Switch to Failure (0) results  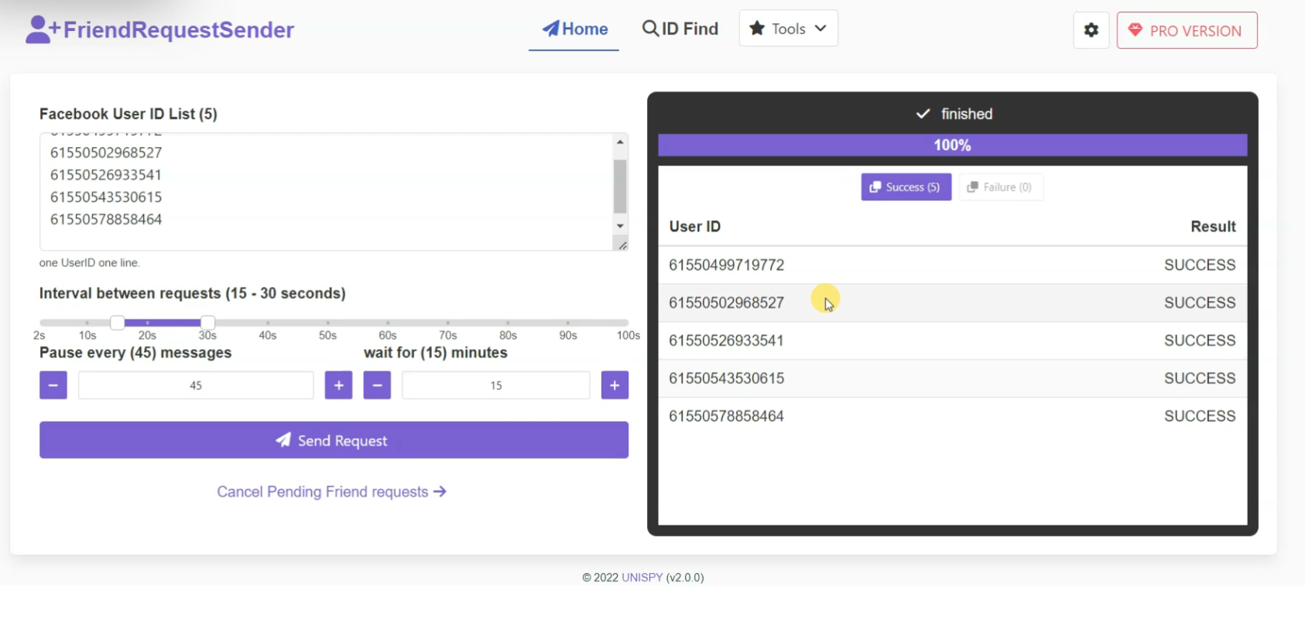[1000, 187]
